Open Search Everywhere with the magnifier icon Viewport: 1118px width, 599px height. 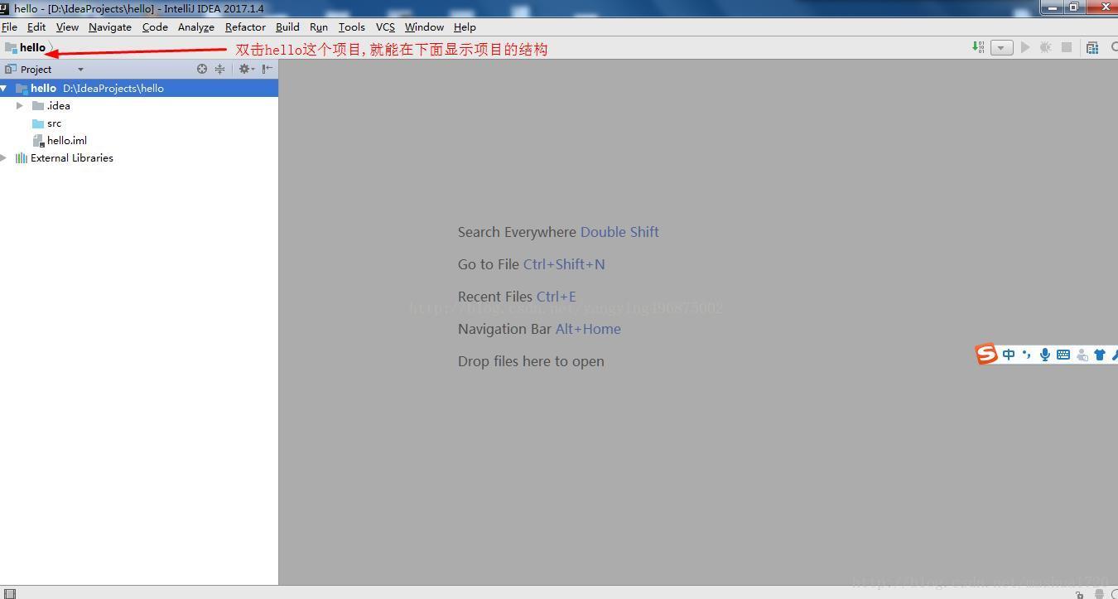(1114, 47)
